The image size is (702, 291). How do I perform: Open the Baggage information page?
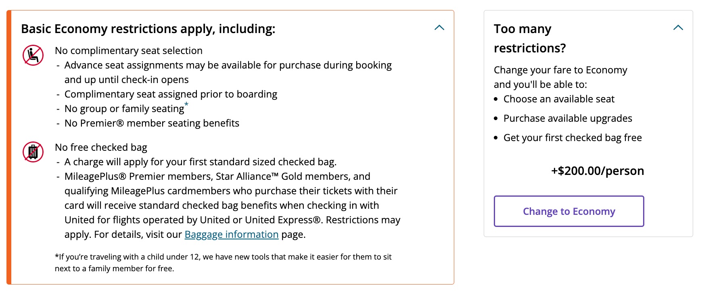[231, 234]
